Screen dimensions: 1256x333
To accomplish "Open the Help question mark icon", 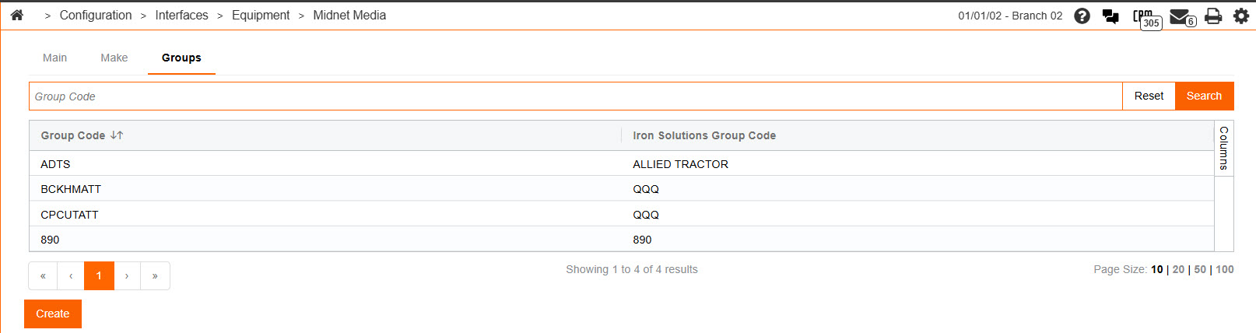I will coord(1082,16).
